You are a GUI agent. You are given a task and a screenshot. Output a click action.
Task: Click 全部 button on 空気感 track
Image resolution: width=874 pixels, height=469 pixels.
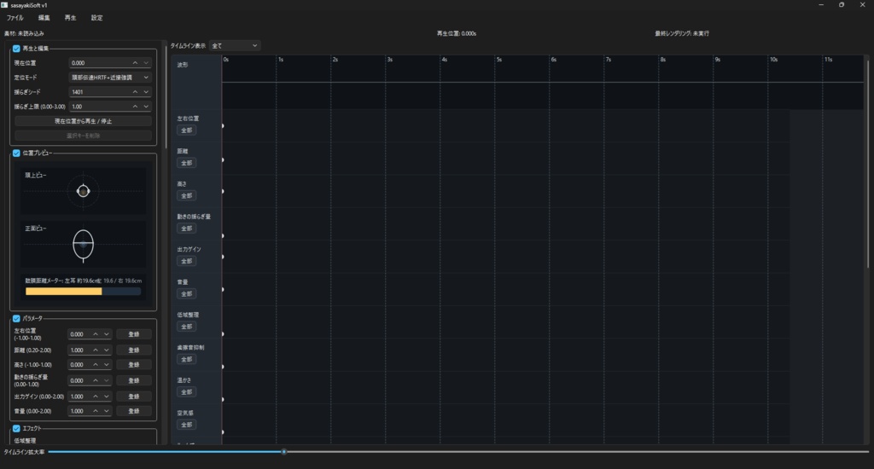(186, 425)
